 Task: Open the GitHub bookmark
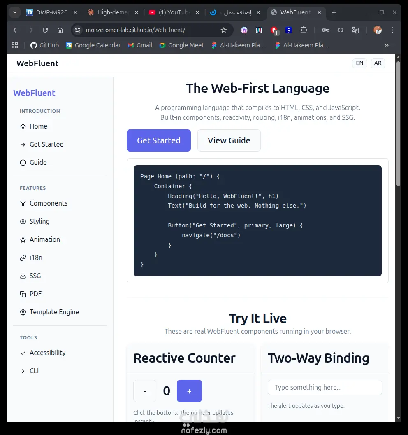pos(44,45)
